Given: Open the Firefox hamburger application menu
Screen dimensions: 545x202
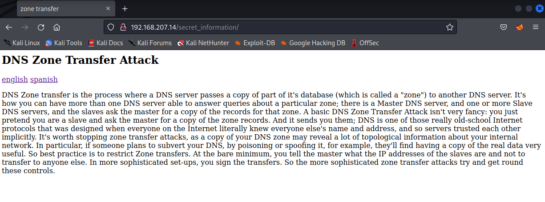Looking at the screenshot, I should pyautogui.click(x=536, y=27).
